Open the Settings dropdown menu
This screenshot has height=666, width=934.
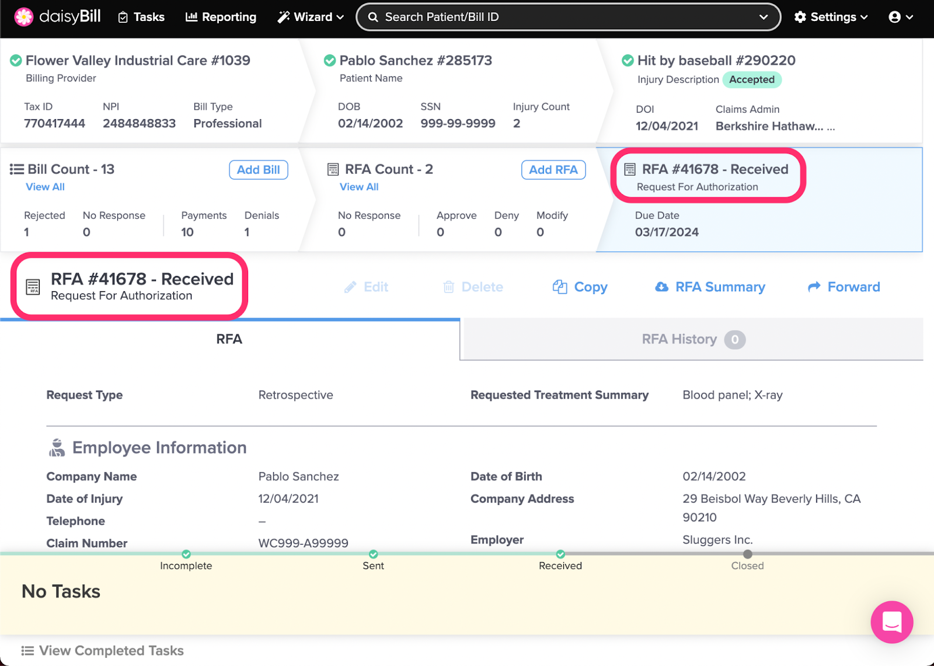click(x=831, y=17)
